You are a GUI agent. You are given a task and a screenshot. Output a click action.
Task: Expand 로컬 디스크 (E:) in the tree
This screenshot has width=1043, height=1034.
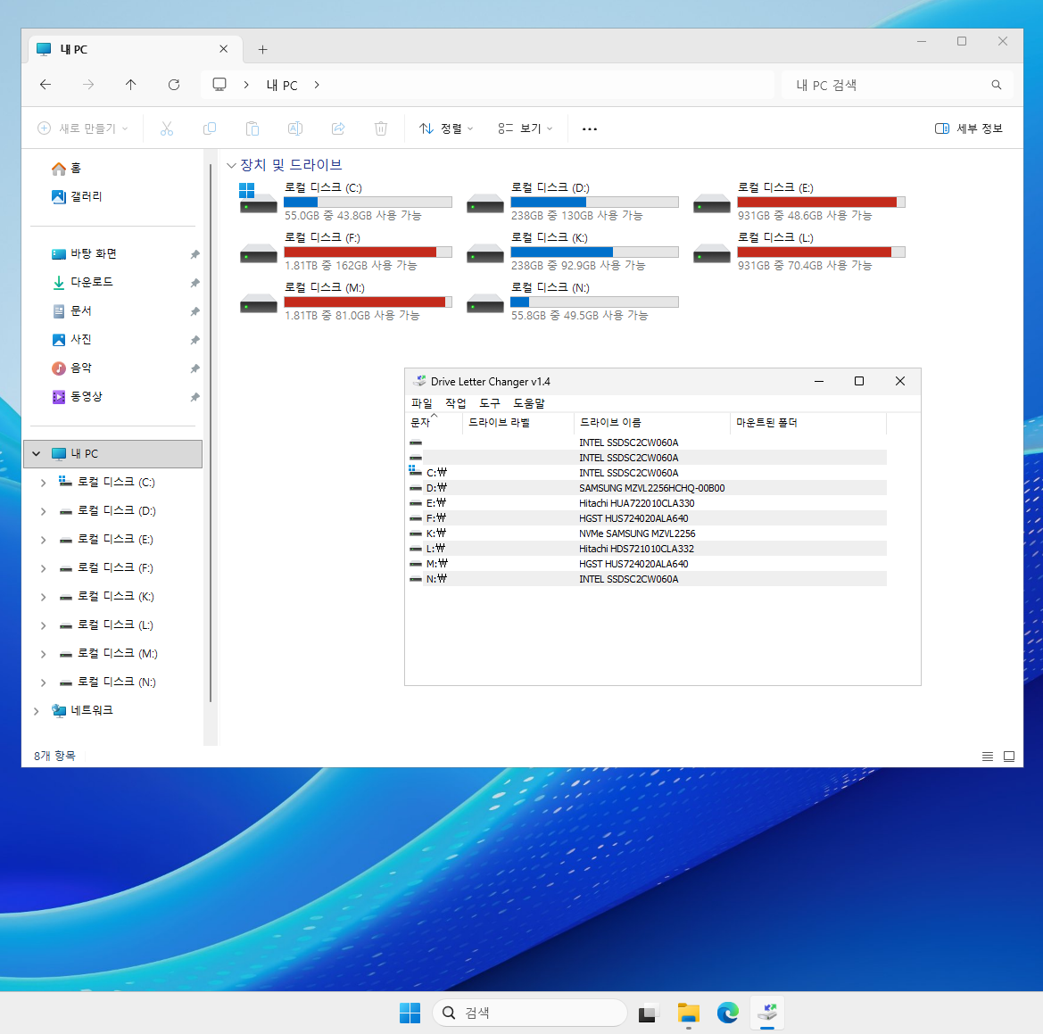click(43, 539)
